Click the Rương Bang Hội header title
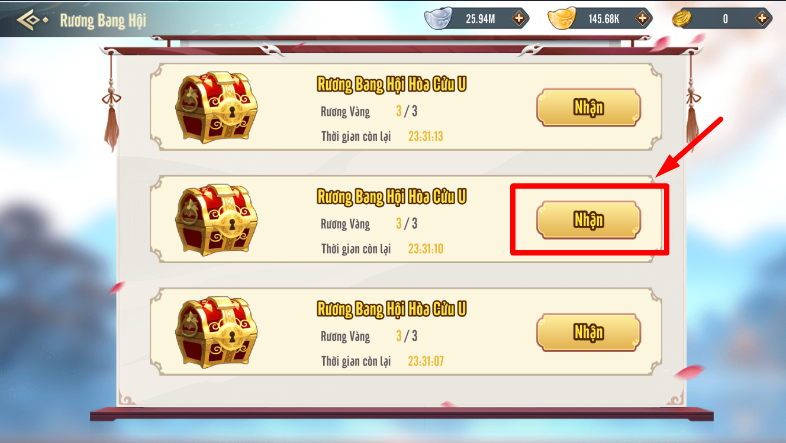 [103, 21]
